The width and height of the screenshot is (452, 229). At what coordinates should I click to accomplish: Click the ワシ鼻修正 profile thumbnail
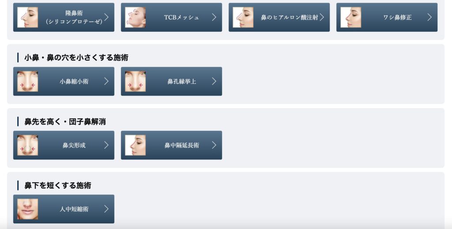351,17
